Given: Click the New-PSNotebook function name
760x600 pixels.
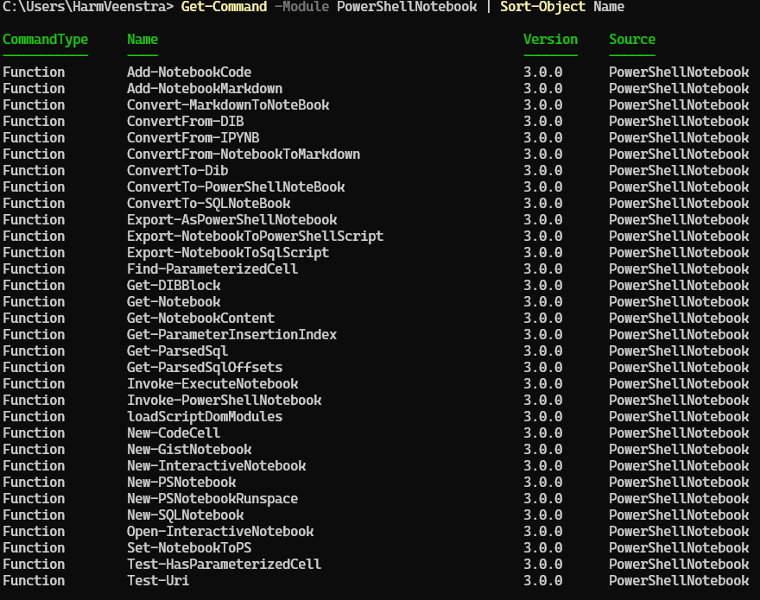Looking at the screenshot, I should 181,483.
